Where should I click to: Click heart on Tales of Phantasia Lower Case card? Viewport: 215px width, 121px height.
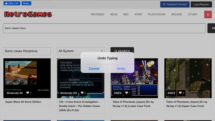(126, 93)
